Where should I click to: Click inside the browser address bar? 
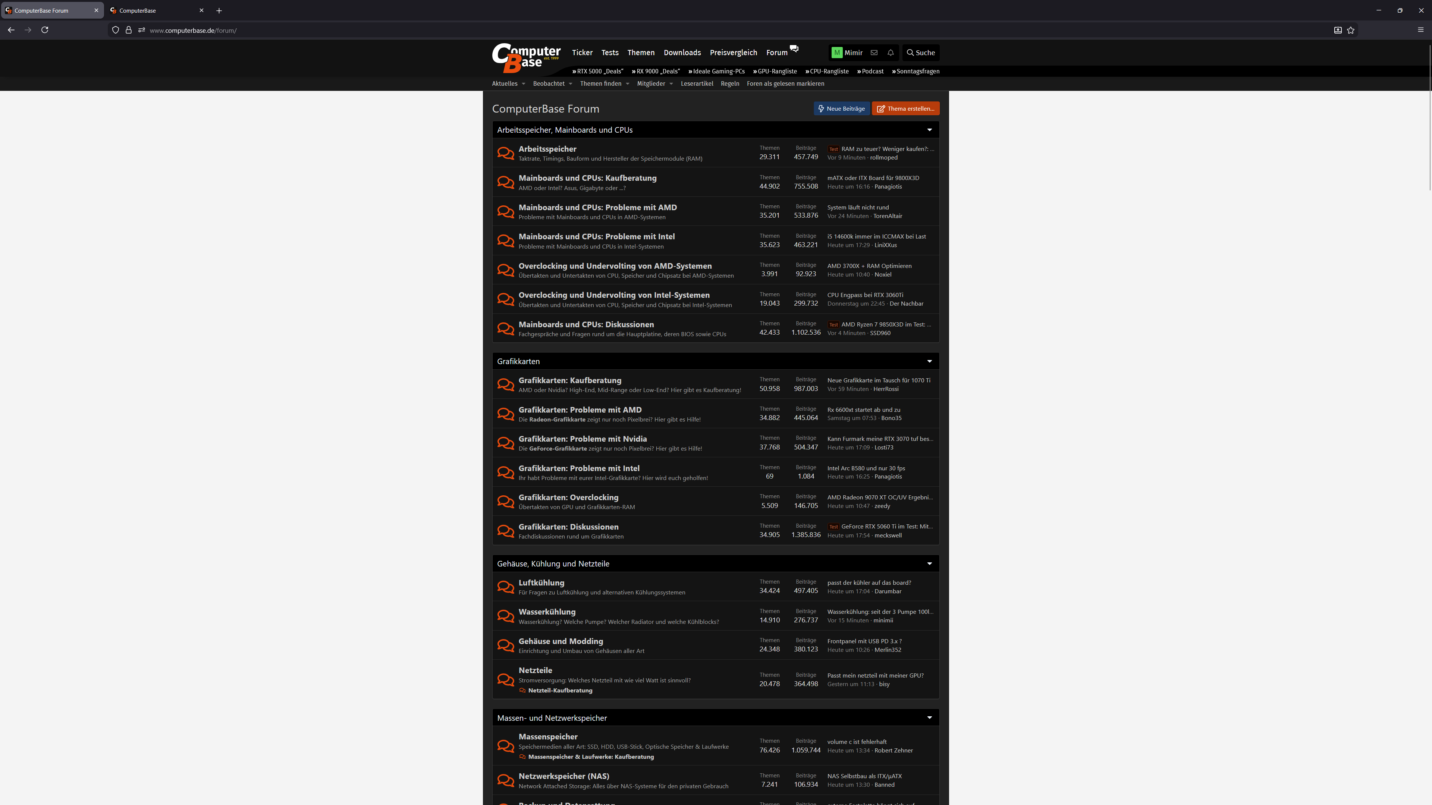(x=333, y=30)
